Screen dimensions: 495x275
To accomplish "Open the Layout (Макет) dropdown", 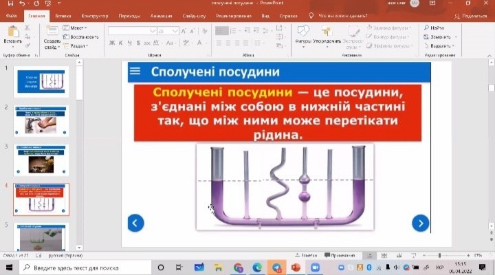I will pyautogui.click(x=75, y=27).
